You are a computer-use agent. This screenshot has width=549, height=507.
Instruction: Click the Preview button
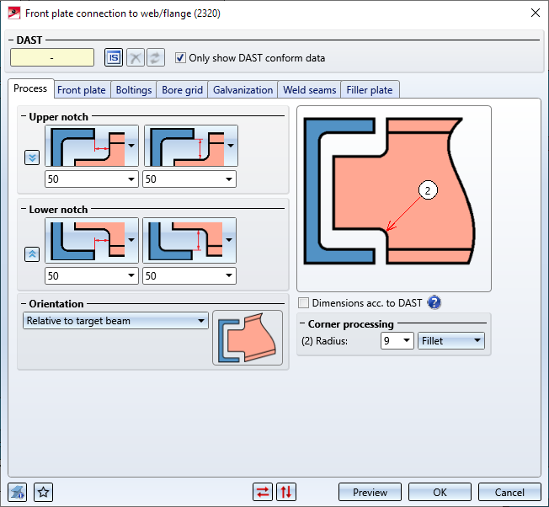(370, 492)
